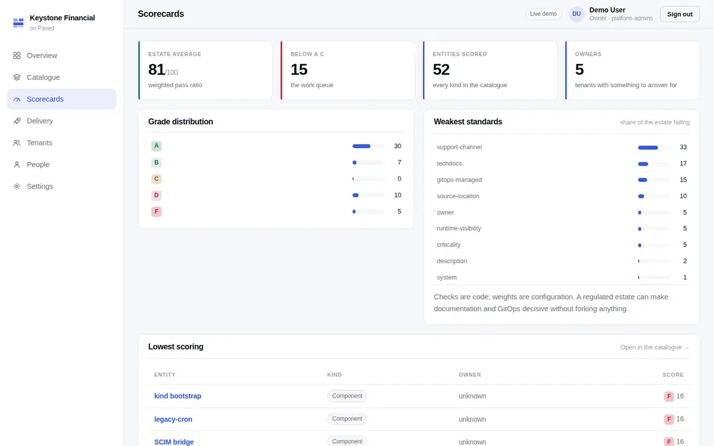Select the Below a C card
Image resolution: width=714 pixels, height=446 pixels.
click(348, 71)
